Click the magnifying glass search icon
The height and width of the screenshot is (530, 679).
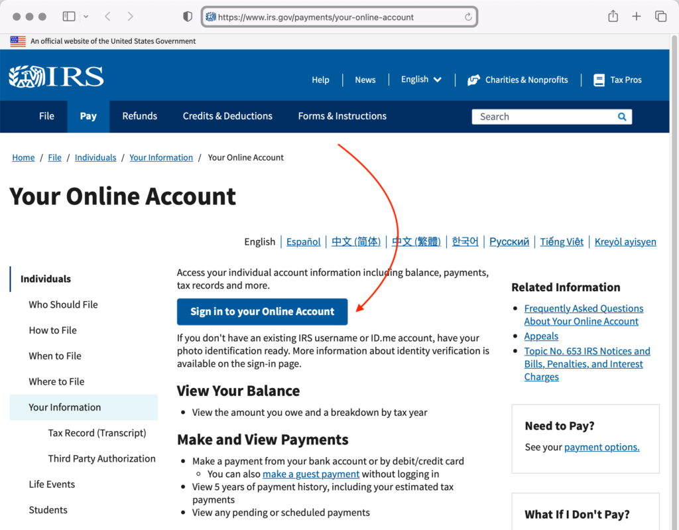tap(622, 117)
